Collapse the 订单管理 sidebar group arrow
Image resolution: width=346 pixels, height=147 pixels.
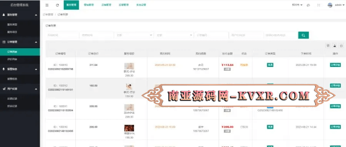[x=36, y=42]
